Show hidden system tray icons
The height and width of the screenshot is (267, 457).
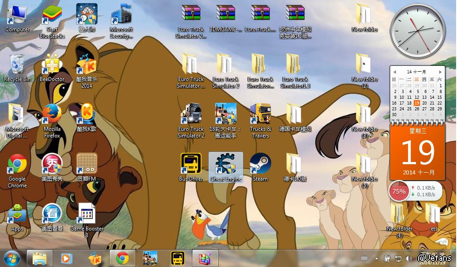pyautogui.click(x=377, y=258)
